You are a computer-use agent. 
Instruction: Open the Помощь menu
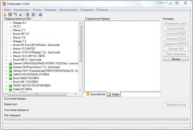pos(102,10)
